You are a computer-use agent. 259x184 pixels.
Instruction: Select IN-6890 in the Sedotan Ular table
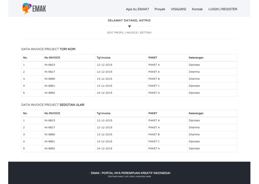[x=50, y=134]
